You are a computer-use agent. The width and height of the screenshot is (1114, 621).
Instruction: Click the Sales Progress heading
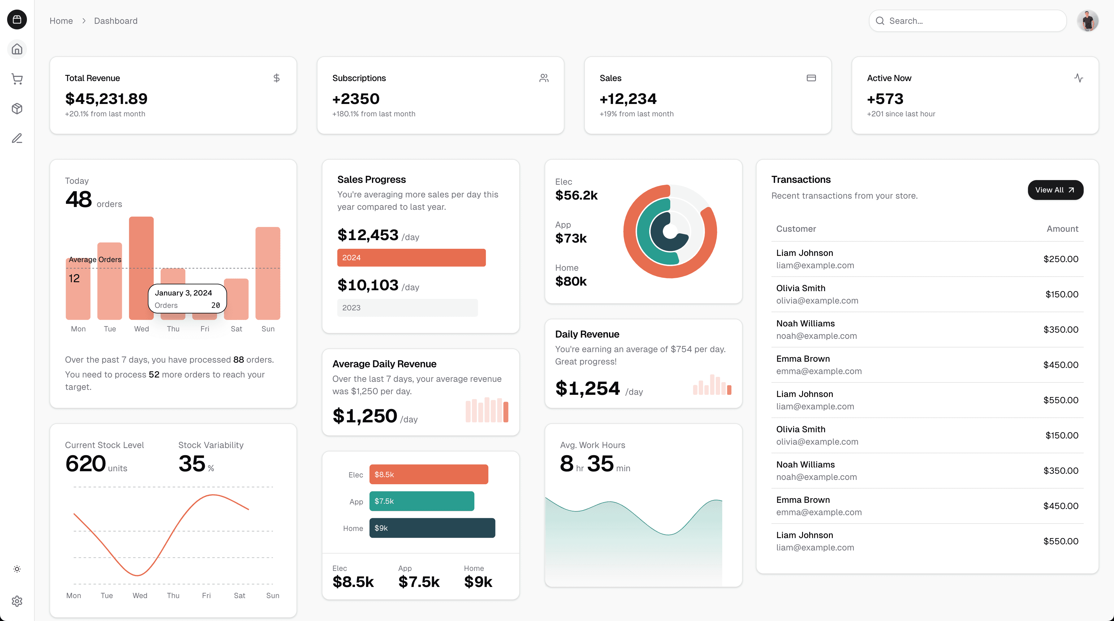point(371,179)
